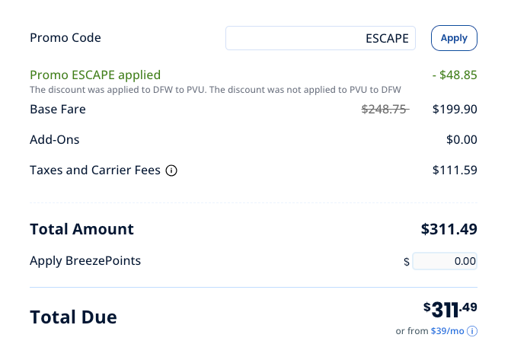Click the large Total Due $311.49 price
Screen dimensions: 511x360
[450, 310]
